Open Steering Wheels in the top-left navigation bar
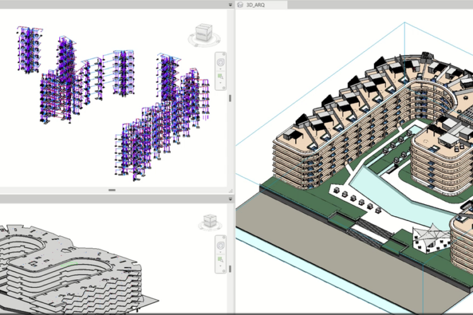The image size is (473, 315). (x=221, y=63)
